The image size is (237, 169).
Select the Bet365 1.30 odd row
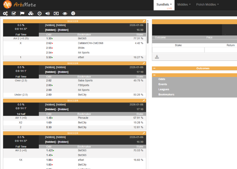click(74, 39)
